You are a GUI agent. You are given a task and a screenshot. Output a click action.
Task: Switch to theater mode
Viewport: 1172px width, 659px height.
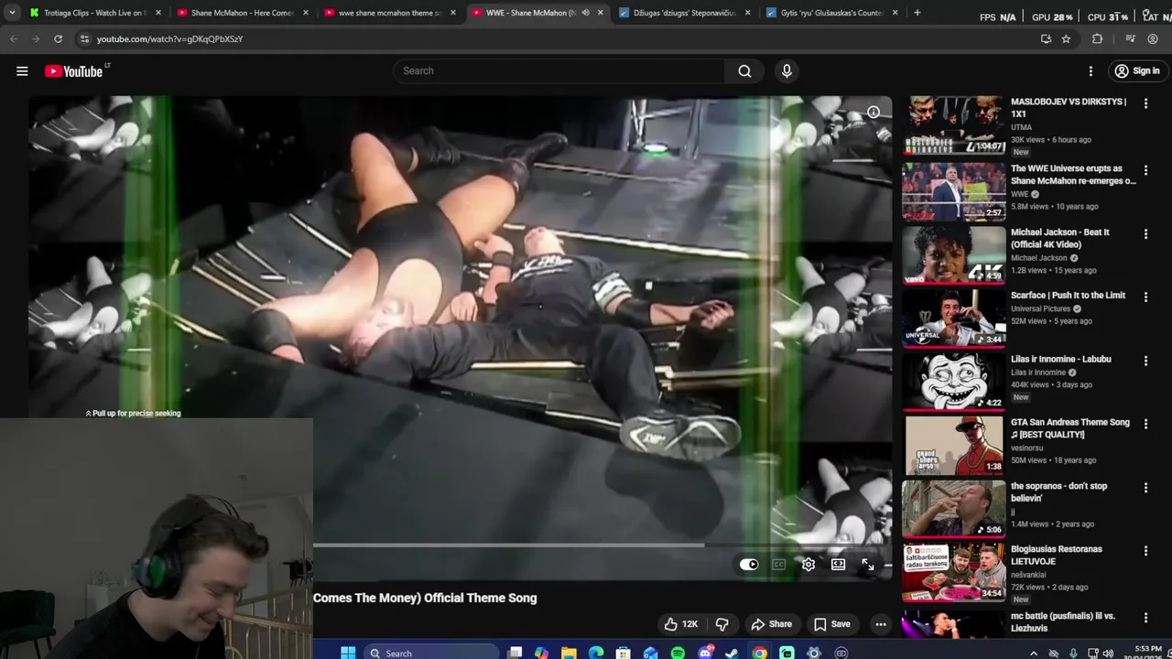pyautogui.click(x=838, y=565)
